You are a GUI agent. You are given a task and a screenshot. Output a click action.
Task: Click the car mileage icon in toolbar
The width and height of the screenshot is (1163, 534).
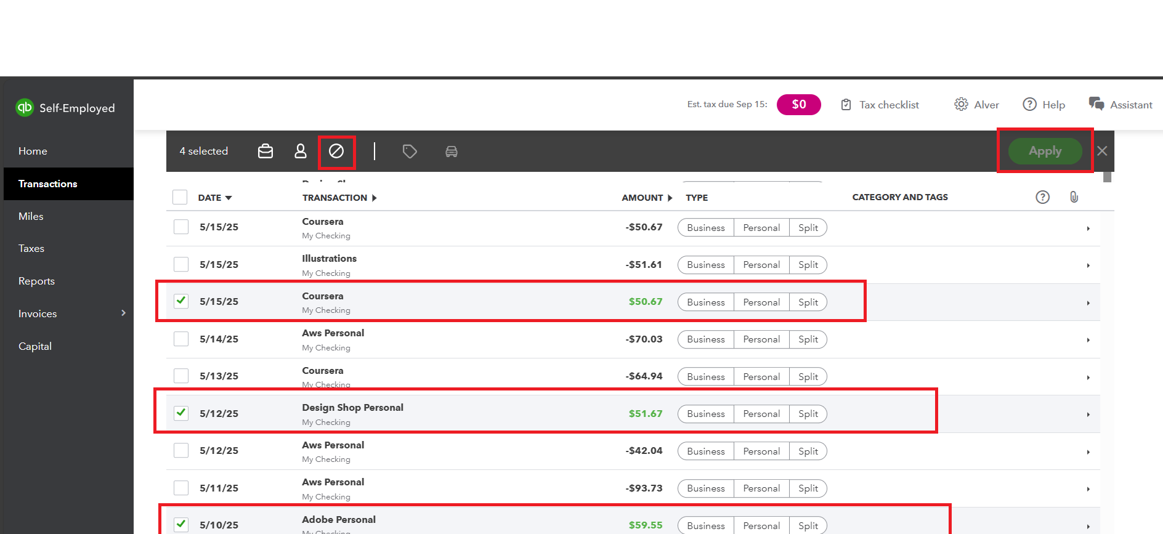[x=452, y=152]
